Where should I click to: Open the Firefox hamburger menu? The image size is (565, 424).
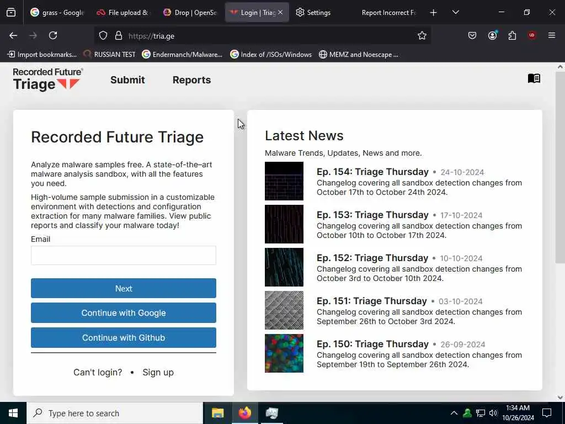click(x=552, y=35)
